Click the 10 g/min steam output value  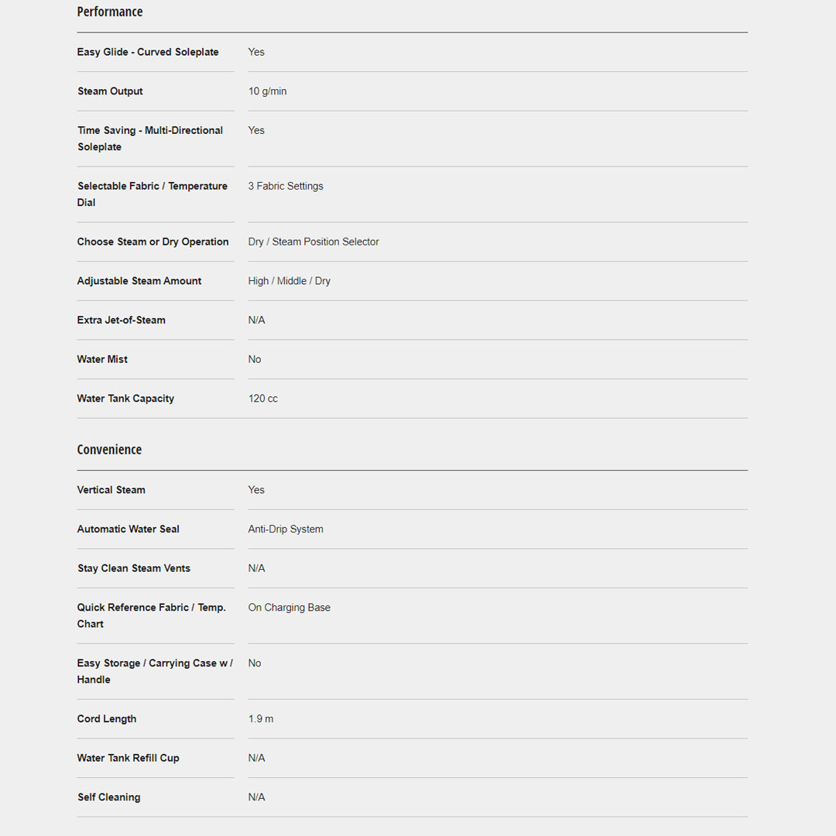pyautogui.click(x=267, y=91)
